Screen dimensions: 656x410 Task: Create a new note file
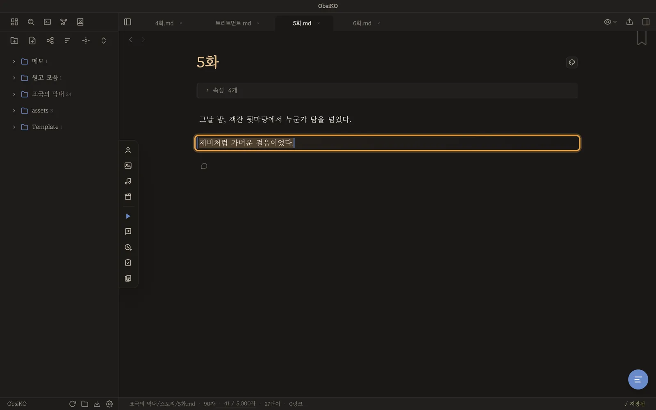point(32,40)
